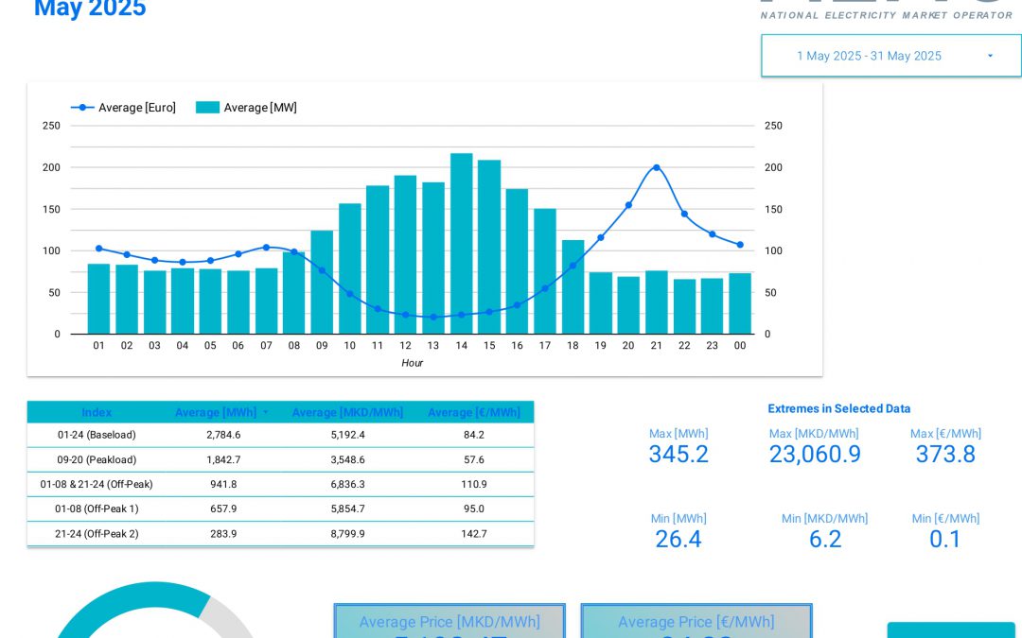Select the 21-24 (Off-Peak 2) row value 142.7
The image size is (1022, 638).
pyautogui.click(x=475, y=533)
